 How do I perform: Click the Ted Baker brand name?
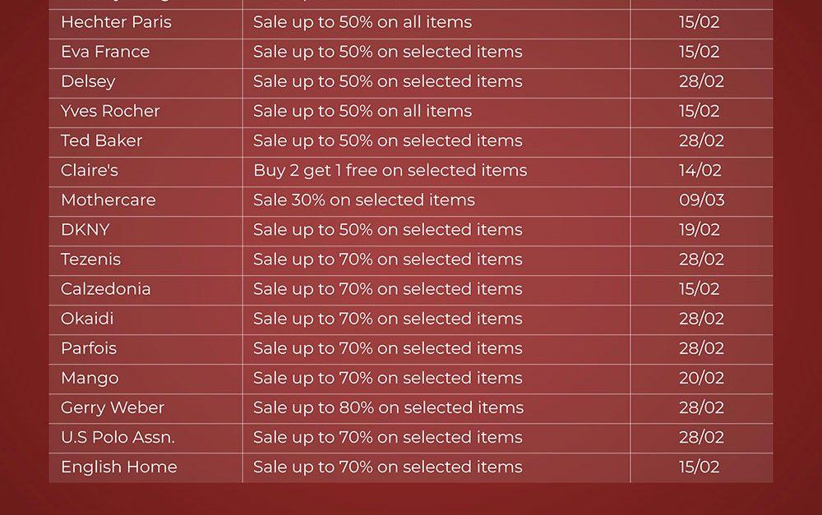pyautogui.click(x=101, y=140)
